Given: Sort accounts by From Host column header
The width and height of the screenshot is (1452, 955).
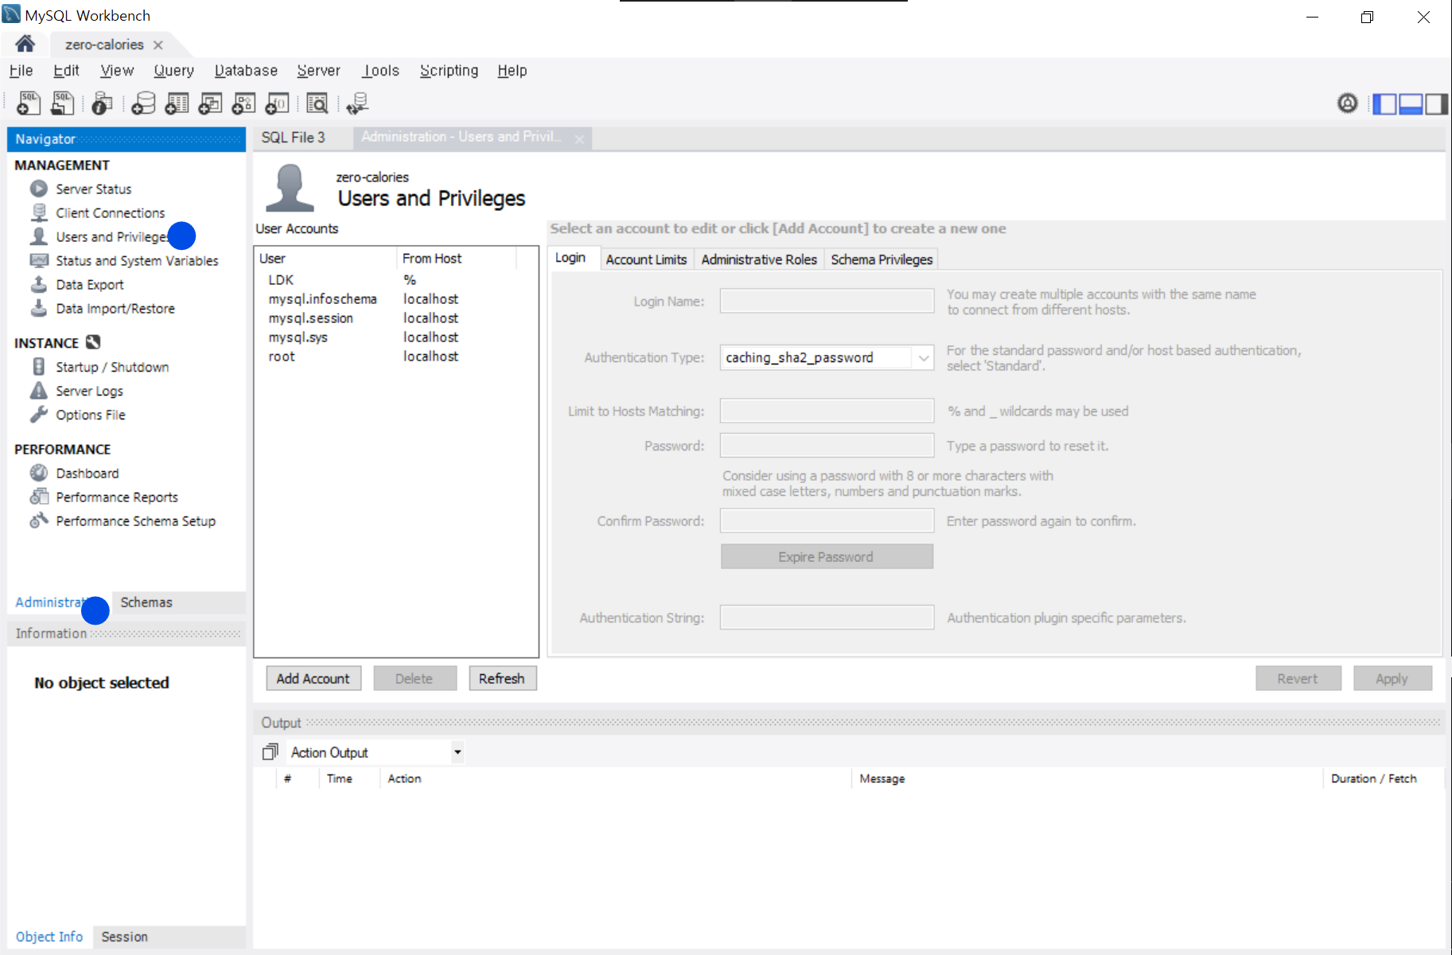Looking at the screenshot, I should [457, 259].
